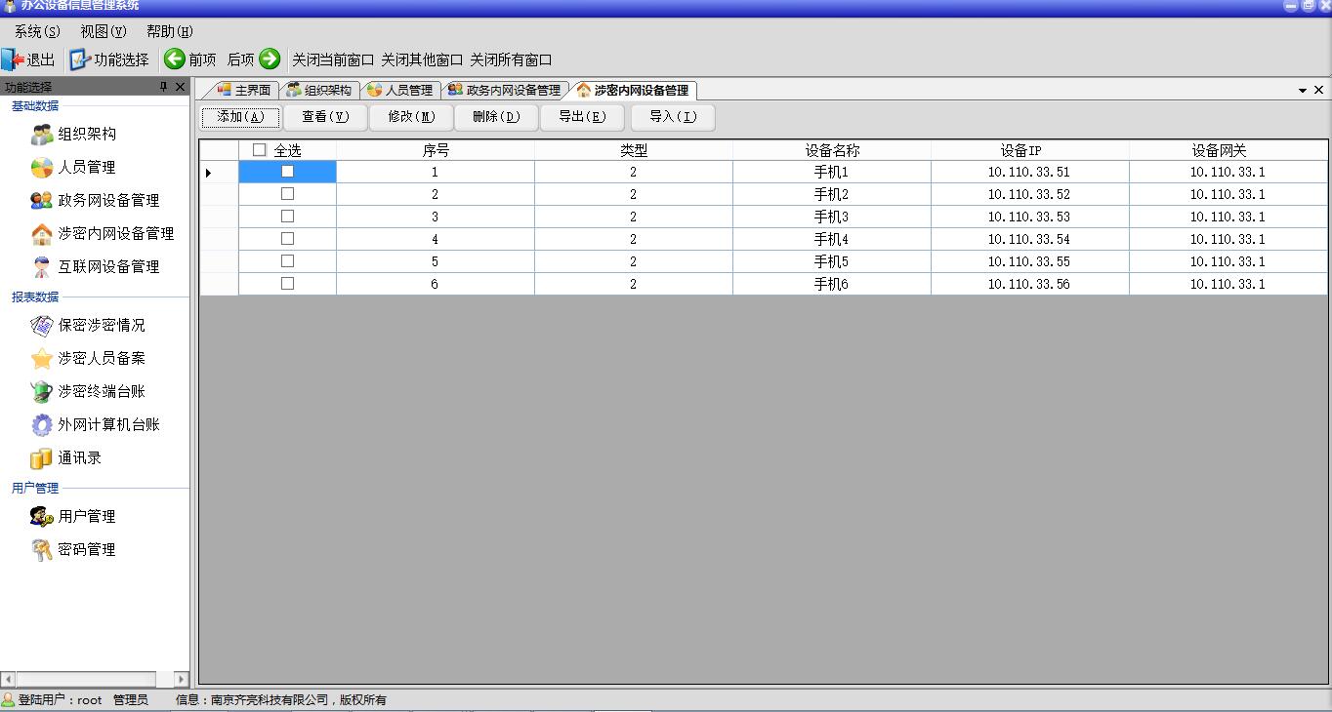Pin the 功能选择 panel with pushpin

tap(164, 87)
